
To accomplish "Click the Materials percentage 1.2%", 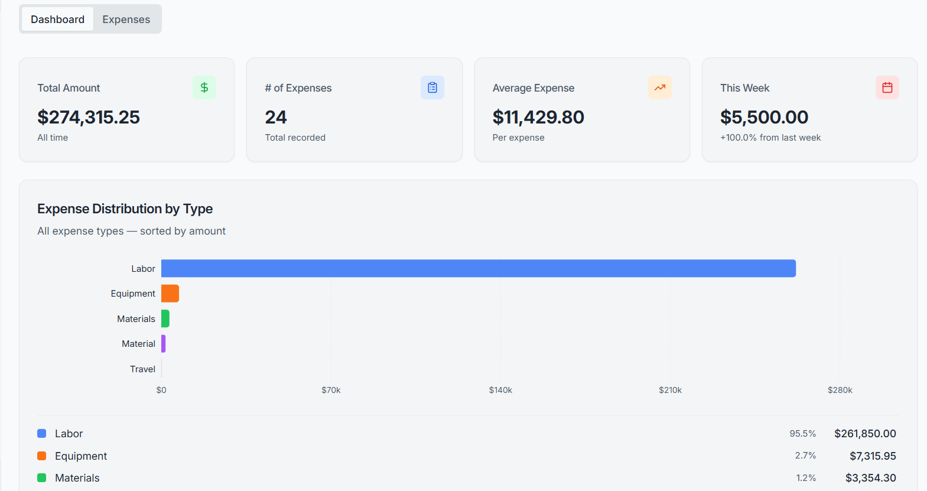I will 806,478.
